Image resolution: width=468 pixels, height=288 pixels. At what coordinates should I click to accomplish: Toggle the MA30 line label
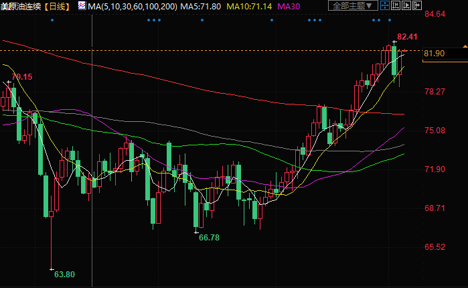(289, 6)
